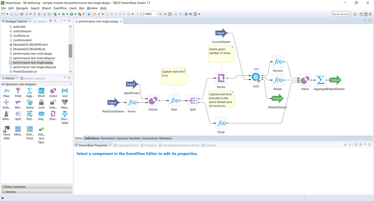
Task: Select the Unlock operator in the palette
Action: [53, 104]
